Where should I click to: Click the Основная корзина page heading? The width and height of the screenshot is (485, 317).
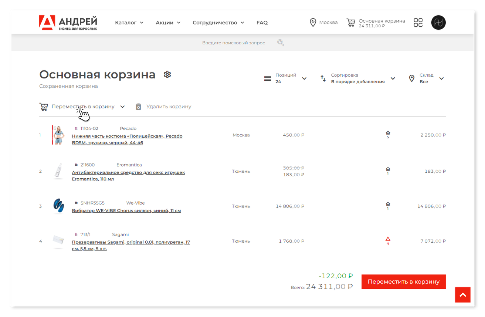point(97,74)
